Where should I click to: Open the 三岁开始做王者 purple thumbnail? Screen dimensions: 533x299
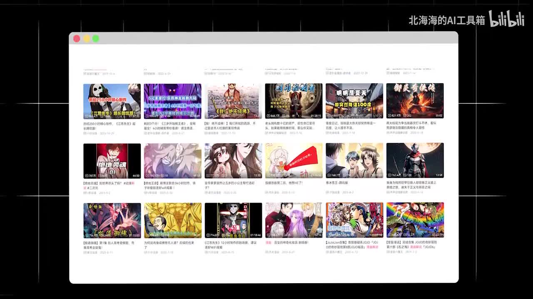coord(172,101)
